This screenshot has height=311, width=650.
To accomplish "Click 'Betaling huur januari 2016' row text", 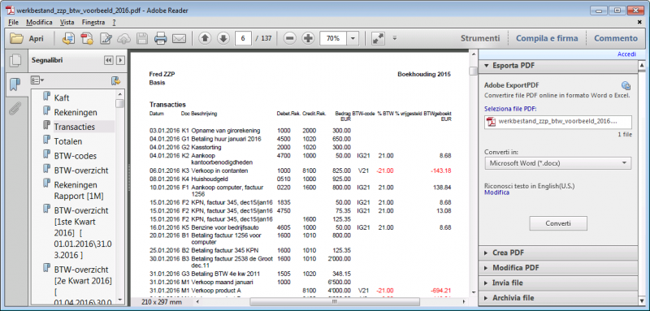I will tap(227, 139).
